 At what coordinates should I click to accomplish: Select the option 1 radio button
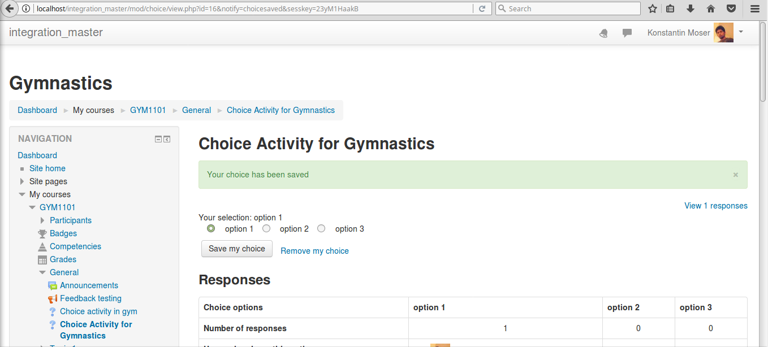pyautogui.click(x=211, y=228)
